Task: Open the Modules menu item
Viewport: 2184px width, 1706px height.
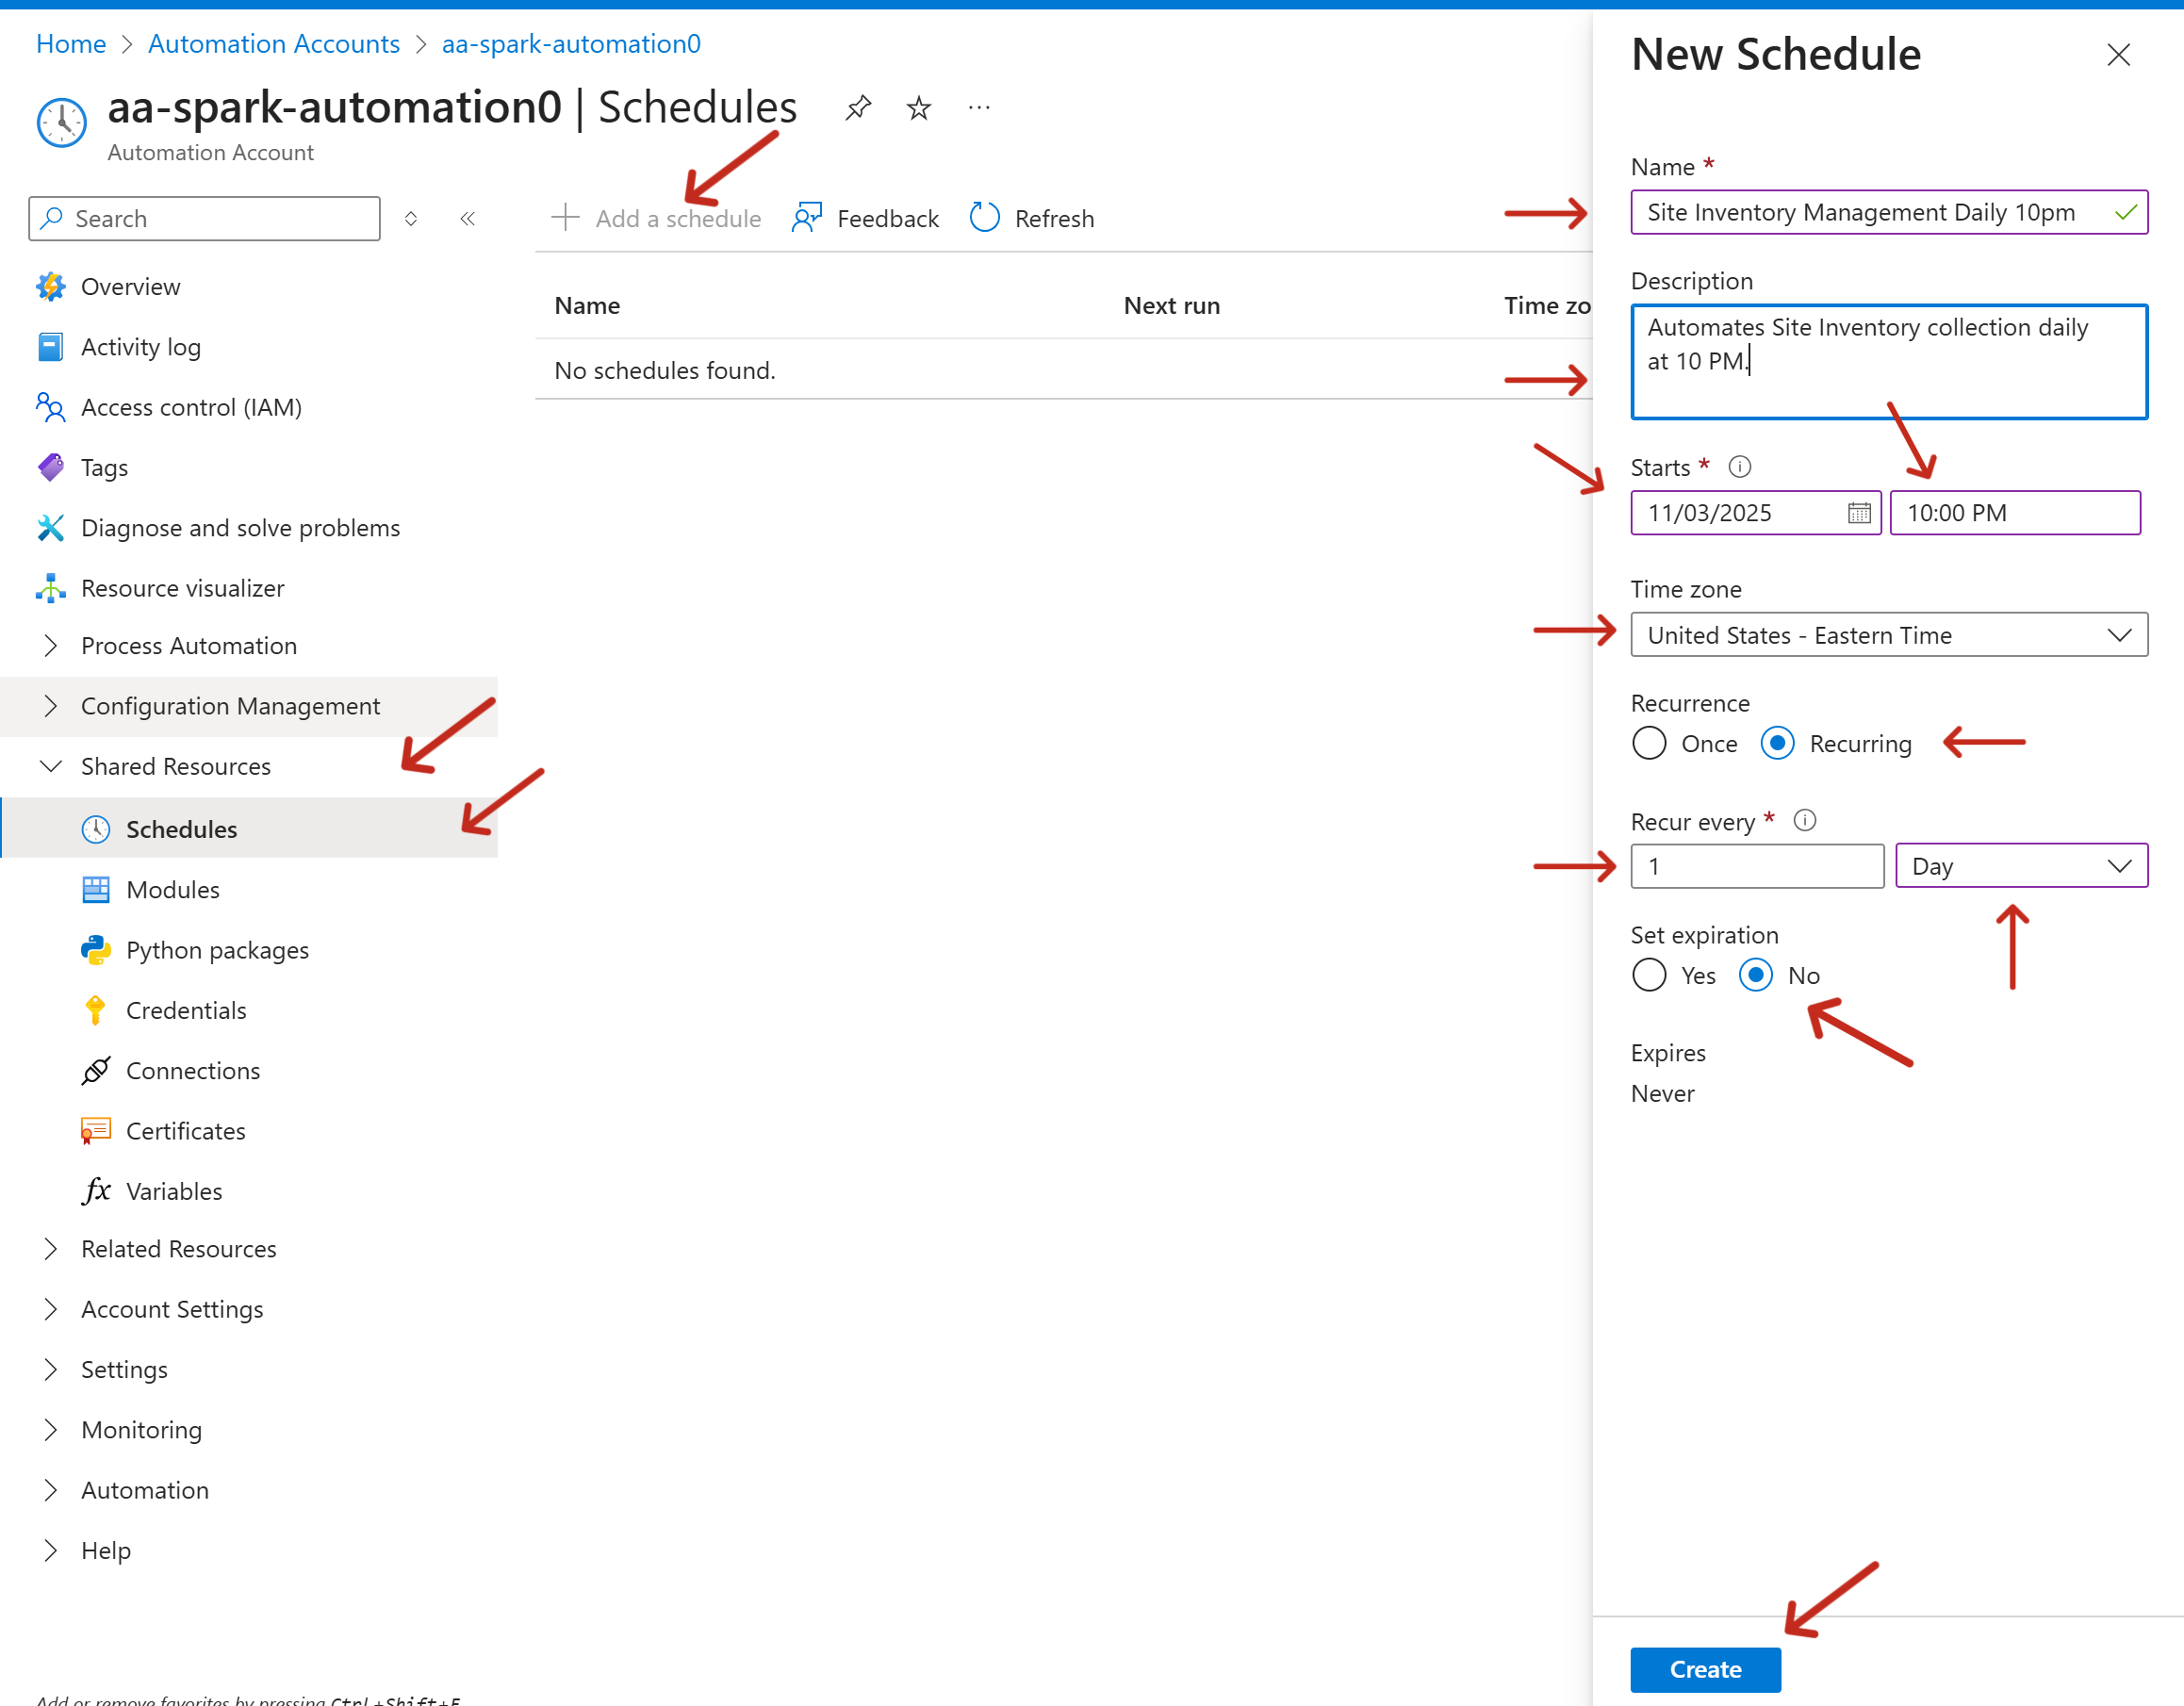Action: point(172,890)
